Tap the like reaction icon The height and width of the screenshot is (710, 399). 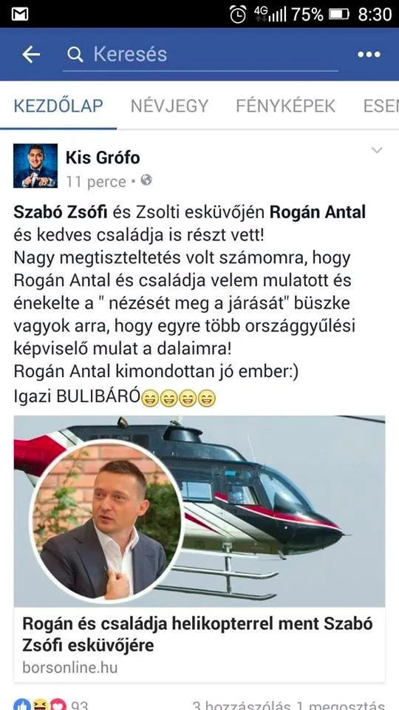[21, 705]
